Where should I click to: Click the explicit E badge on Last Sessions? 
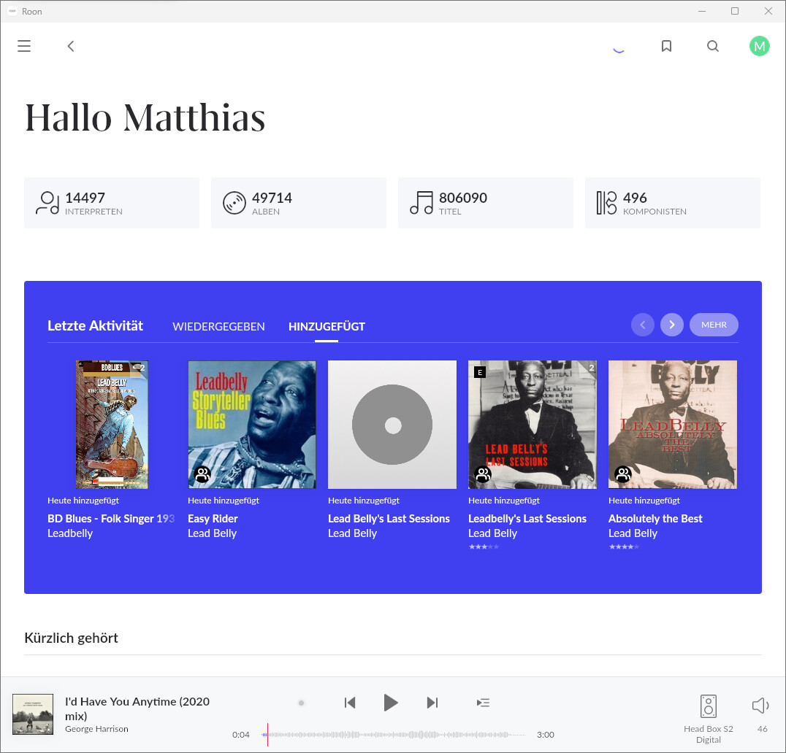(x=480, y=372)
